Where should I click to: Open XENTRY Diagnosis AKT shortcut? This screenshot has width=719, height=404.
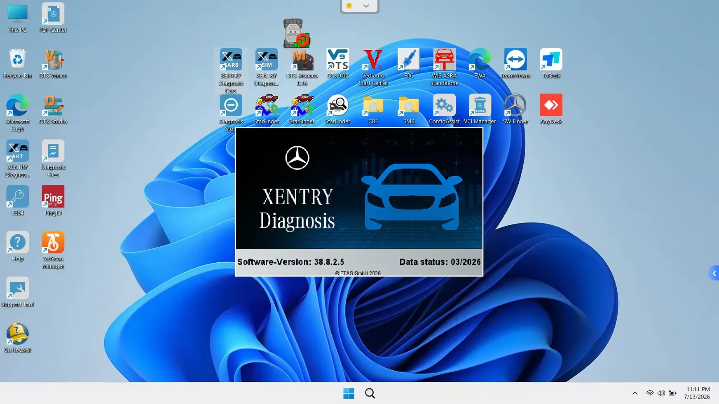click(x=17, y=152)
